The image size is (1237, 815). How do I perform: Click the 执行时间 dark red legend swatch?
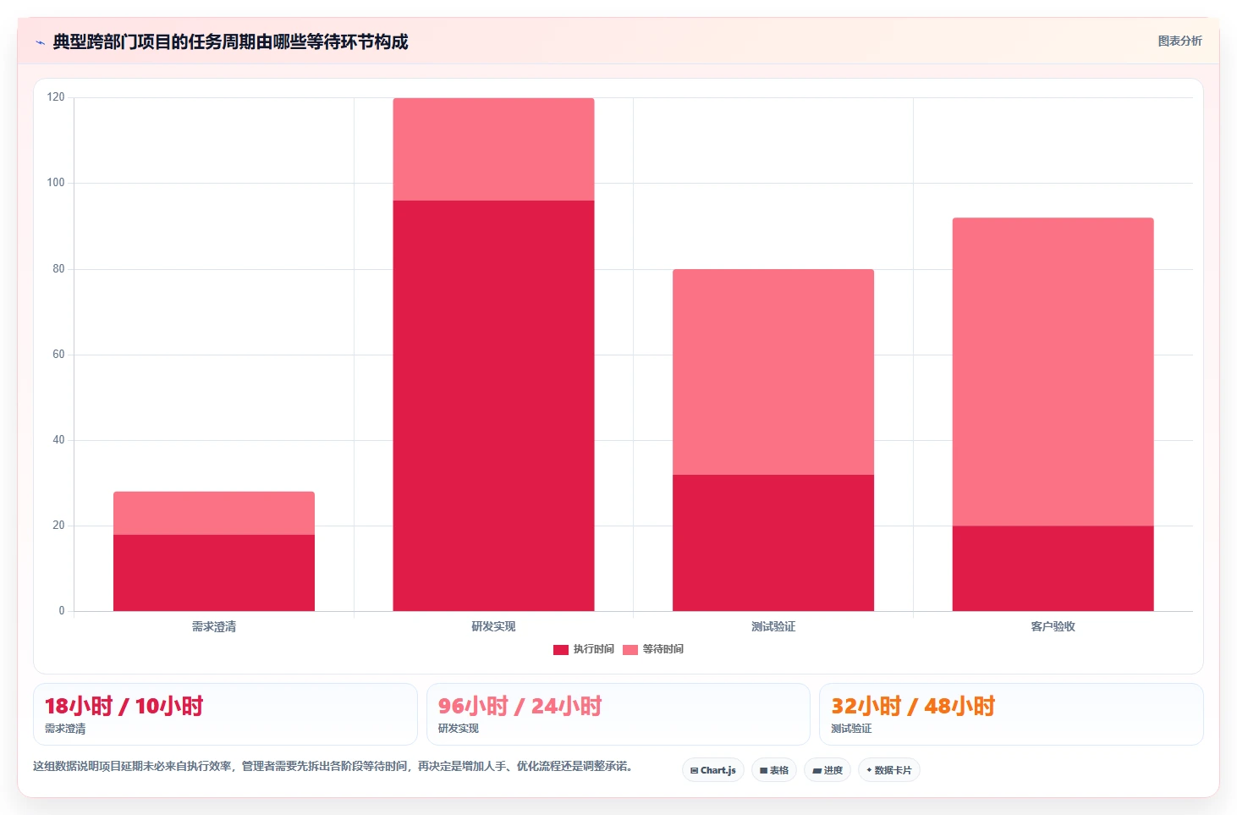tap(561, 650)
